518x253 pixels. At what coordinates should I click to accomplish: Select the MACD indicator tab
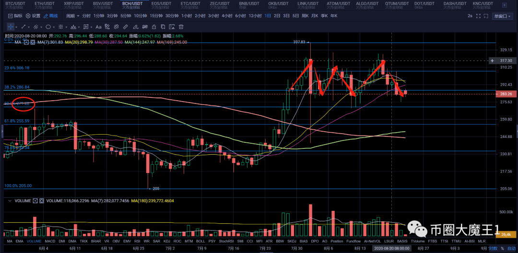tap(49, 241)
